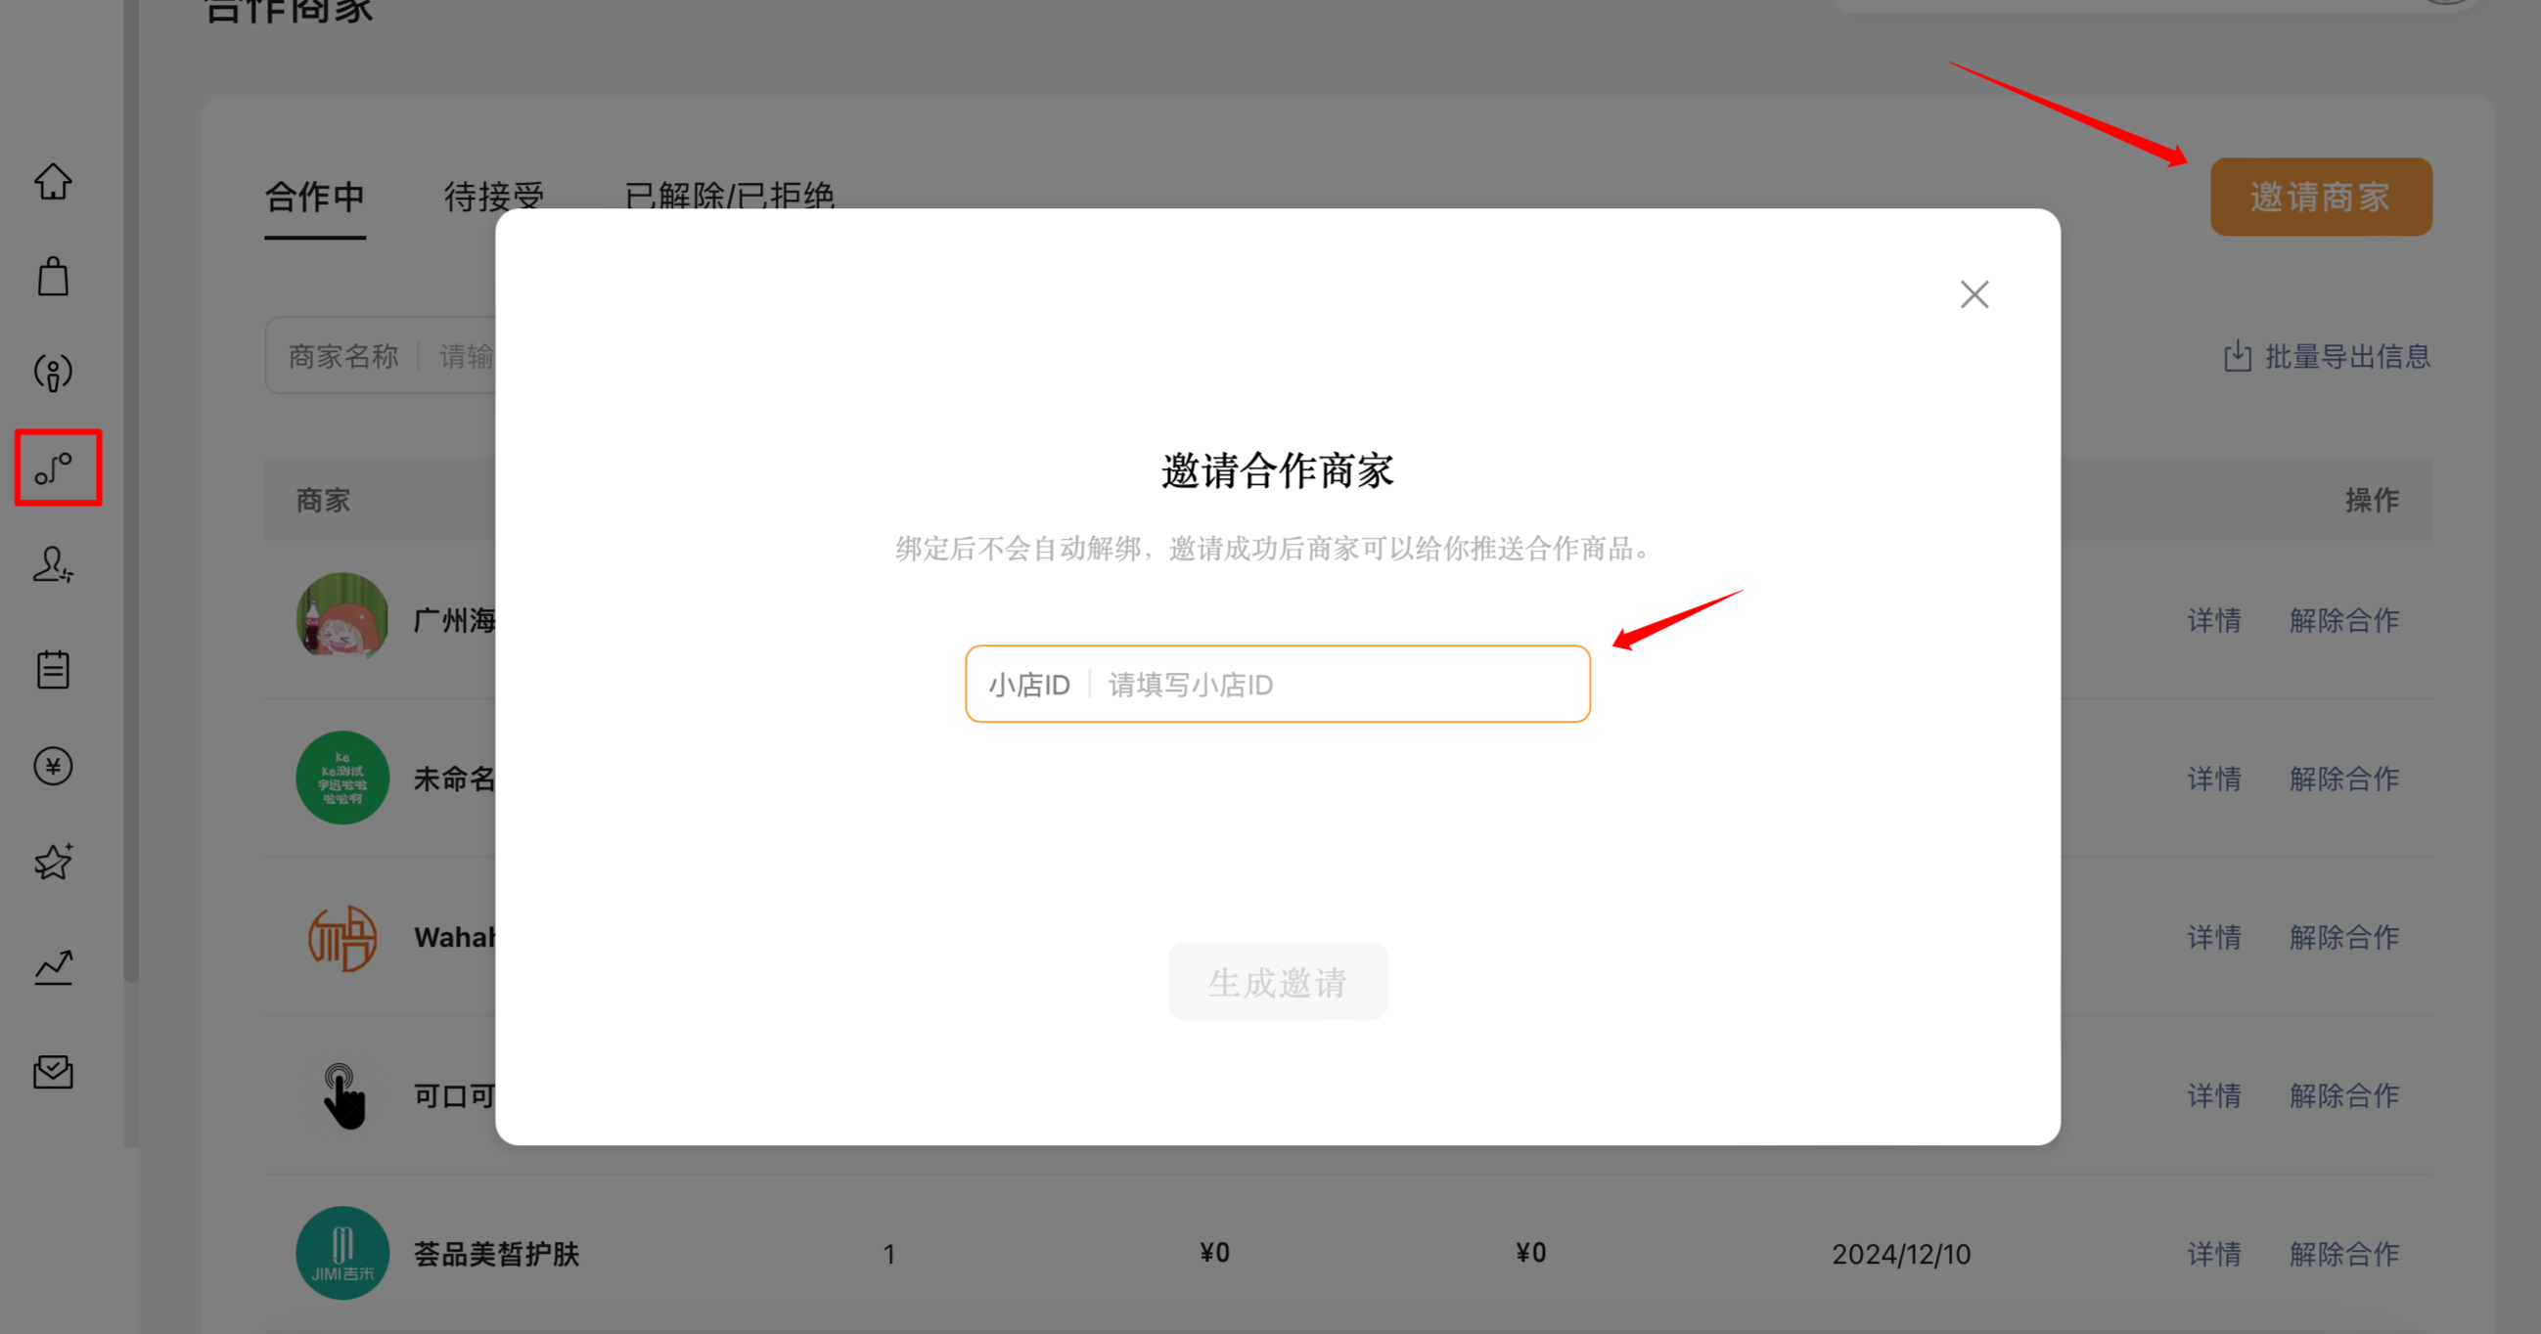Open the user profile sidebar icon
This screenshot has width=2541, height=1334.
[x=53, y=565]
